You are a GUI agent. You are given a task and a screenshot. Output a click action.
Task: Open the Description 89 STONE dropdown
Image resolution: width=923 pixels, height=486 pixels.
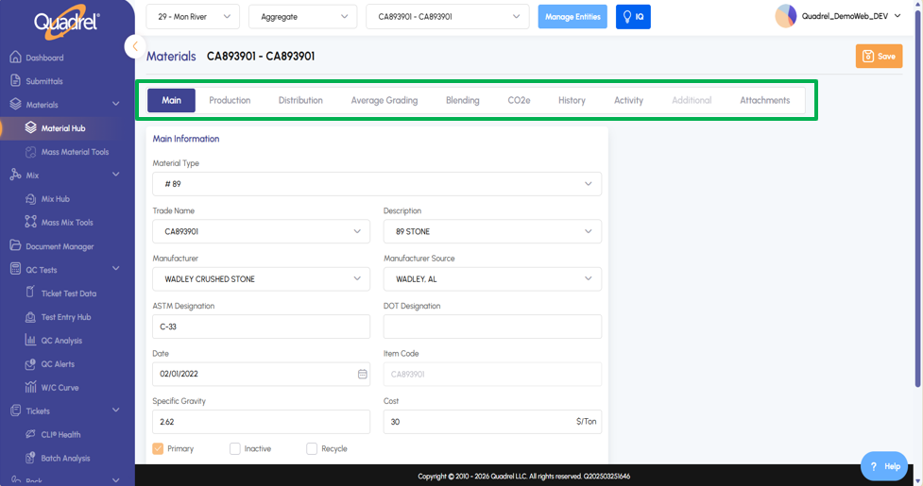click(492, 231)
